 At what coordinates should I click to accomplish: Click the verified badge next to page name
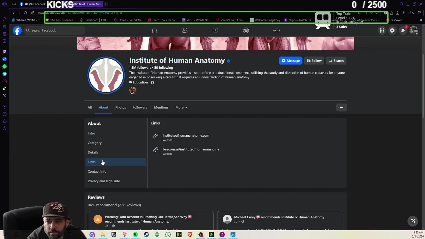click(228, 61)
